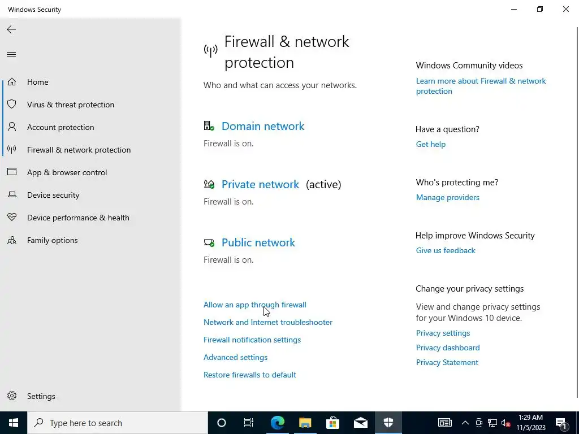Open Manage providers link
Screen dimensions: 579x434
pyautogui.click(x=447, y=197)
